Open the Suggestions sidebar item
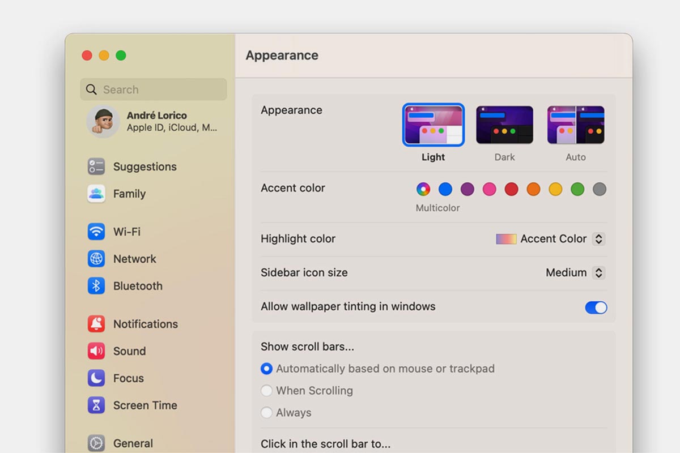 pos(144,166)
